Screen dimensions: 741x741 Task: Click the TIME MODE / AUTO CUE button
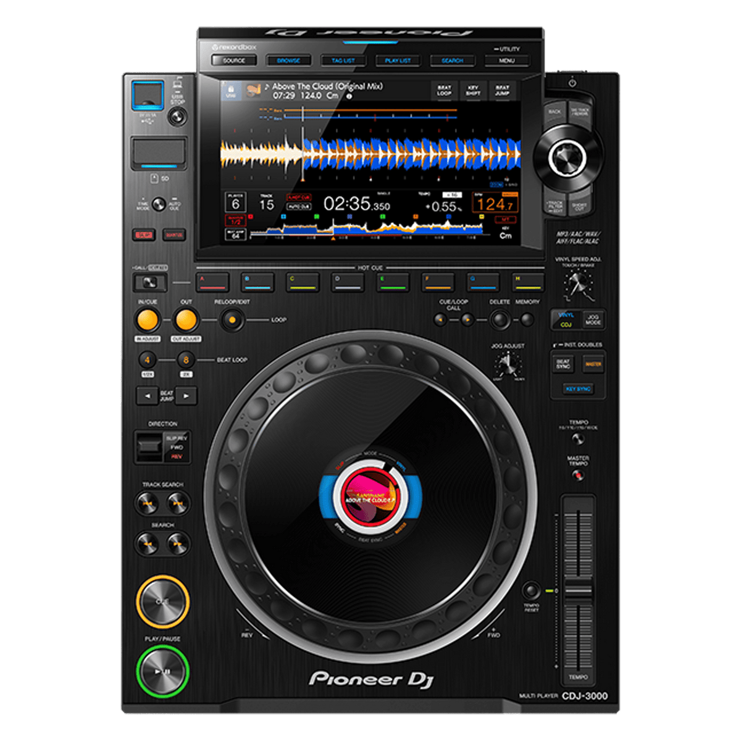tap(159, 204)
